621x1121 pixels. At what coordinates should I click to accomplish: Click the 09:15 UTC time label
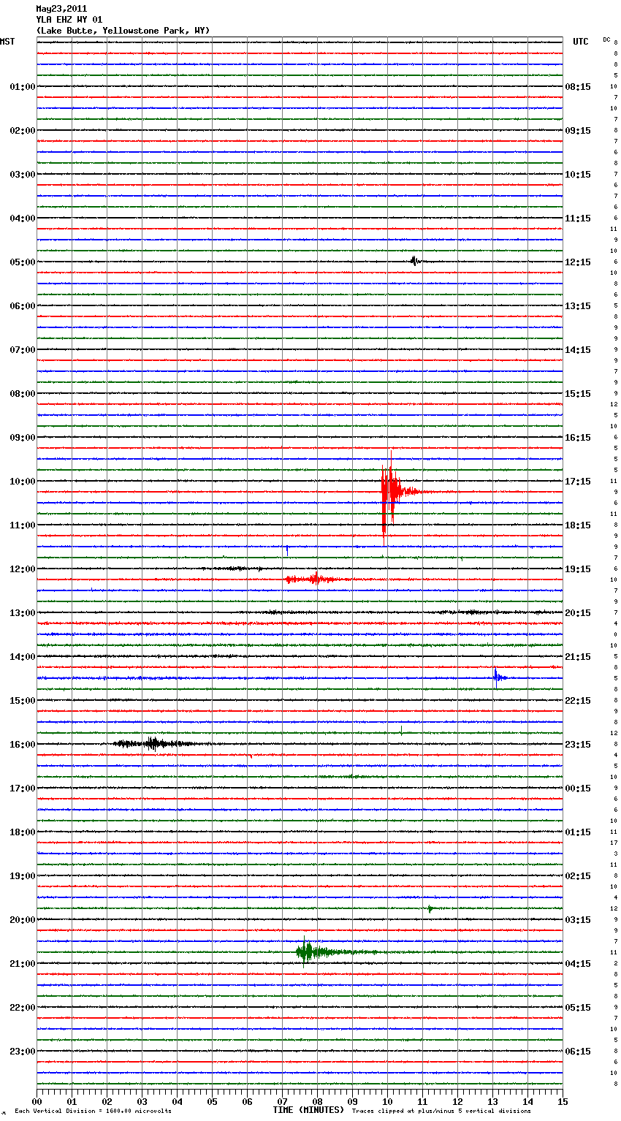tap(578, 131)
